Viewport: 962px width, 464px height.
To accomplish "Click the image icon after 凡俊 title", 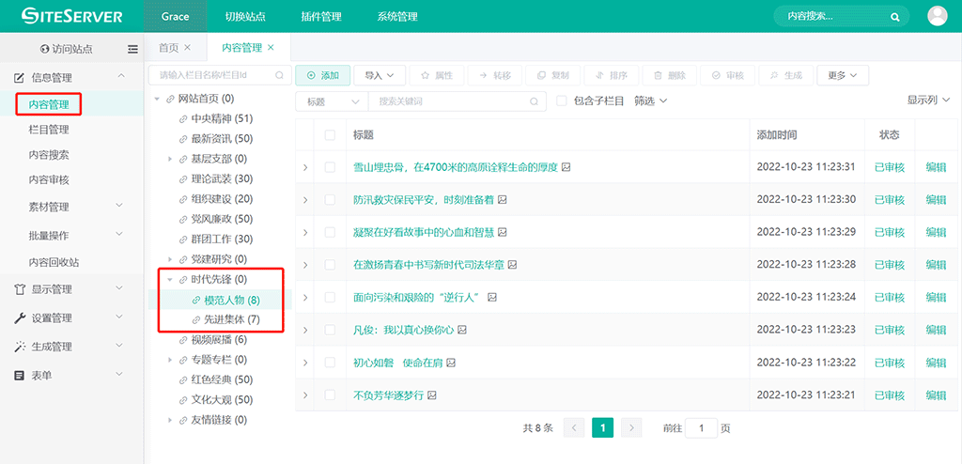I will (462, 330).
